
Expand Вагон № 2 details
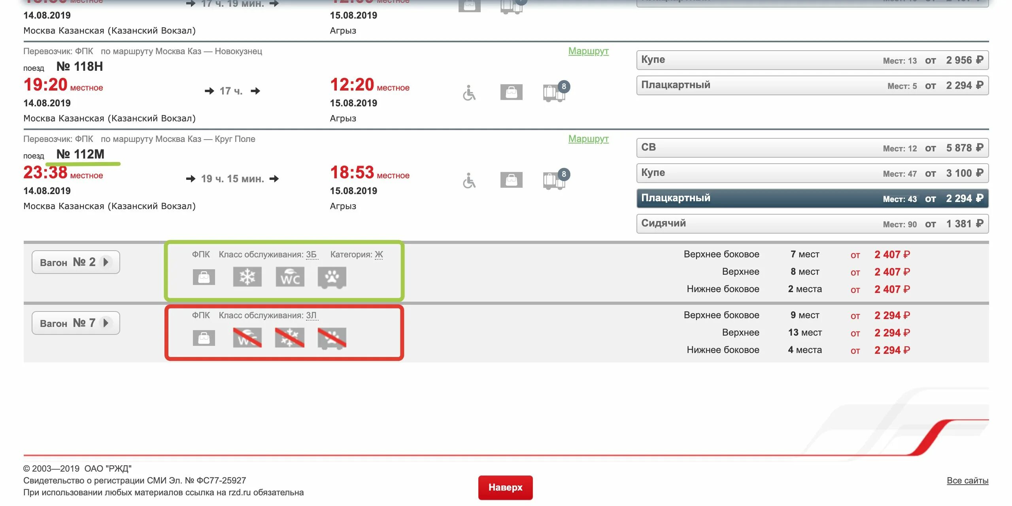[76, 262]
